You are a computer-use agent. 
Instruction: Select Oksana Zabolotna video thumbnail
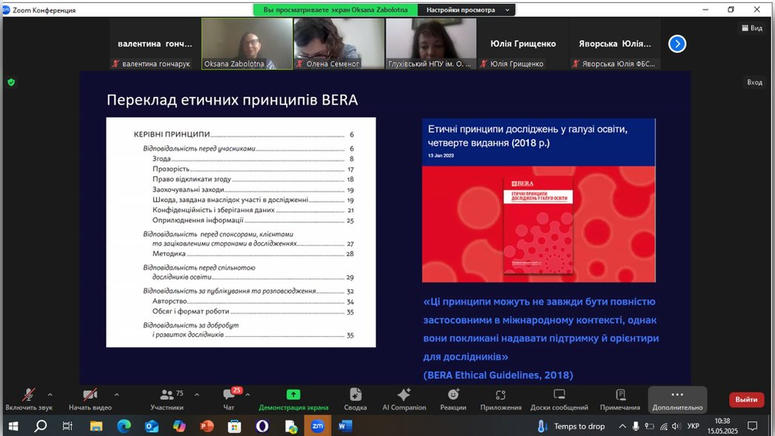[247, 44]
